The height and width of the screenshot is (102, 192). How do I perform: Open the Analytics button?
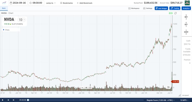(186, 8)
